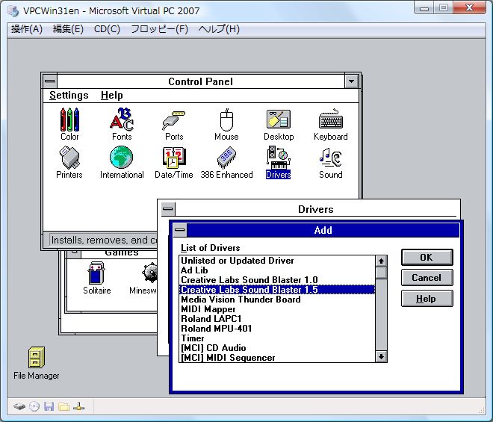Click the Add dialog title bar
Viewport: 493px width, 422px height.
(x=323, y=230)
